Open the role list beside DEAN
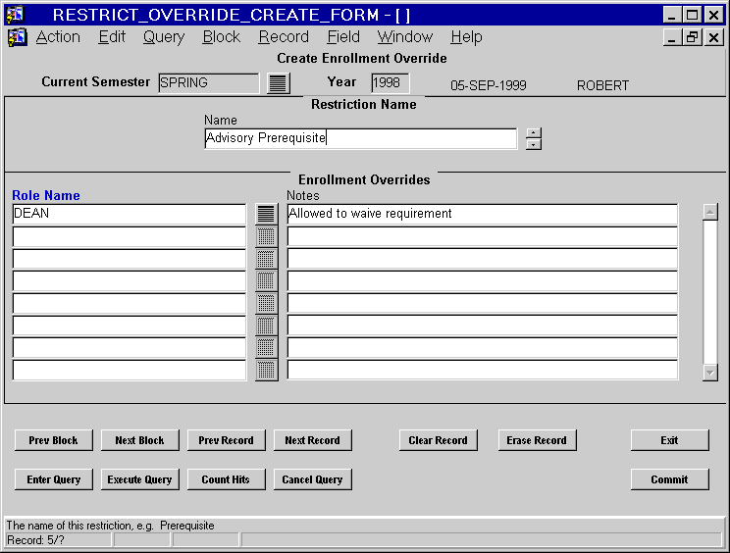This screenshot has width=730, height=553. click(x=266, y=215)
